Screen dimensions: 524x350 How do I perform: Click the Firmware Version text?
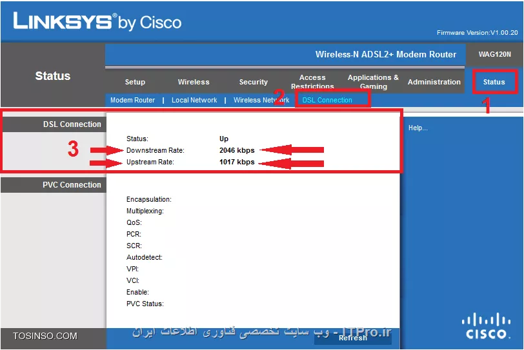click(x=478, y=33)
